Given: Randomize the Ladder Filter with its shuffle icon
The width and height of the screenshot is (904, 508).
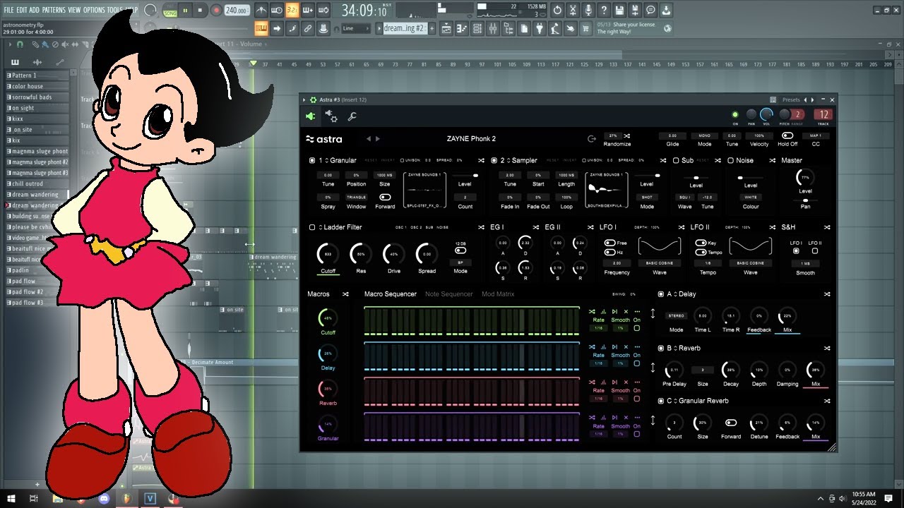Looking at the screenshot, I should [x=481, y=227].
